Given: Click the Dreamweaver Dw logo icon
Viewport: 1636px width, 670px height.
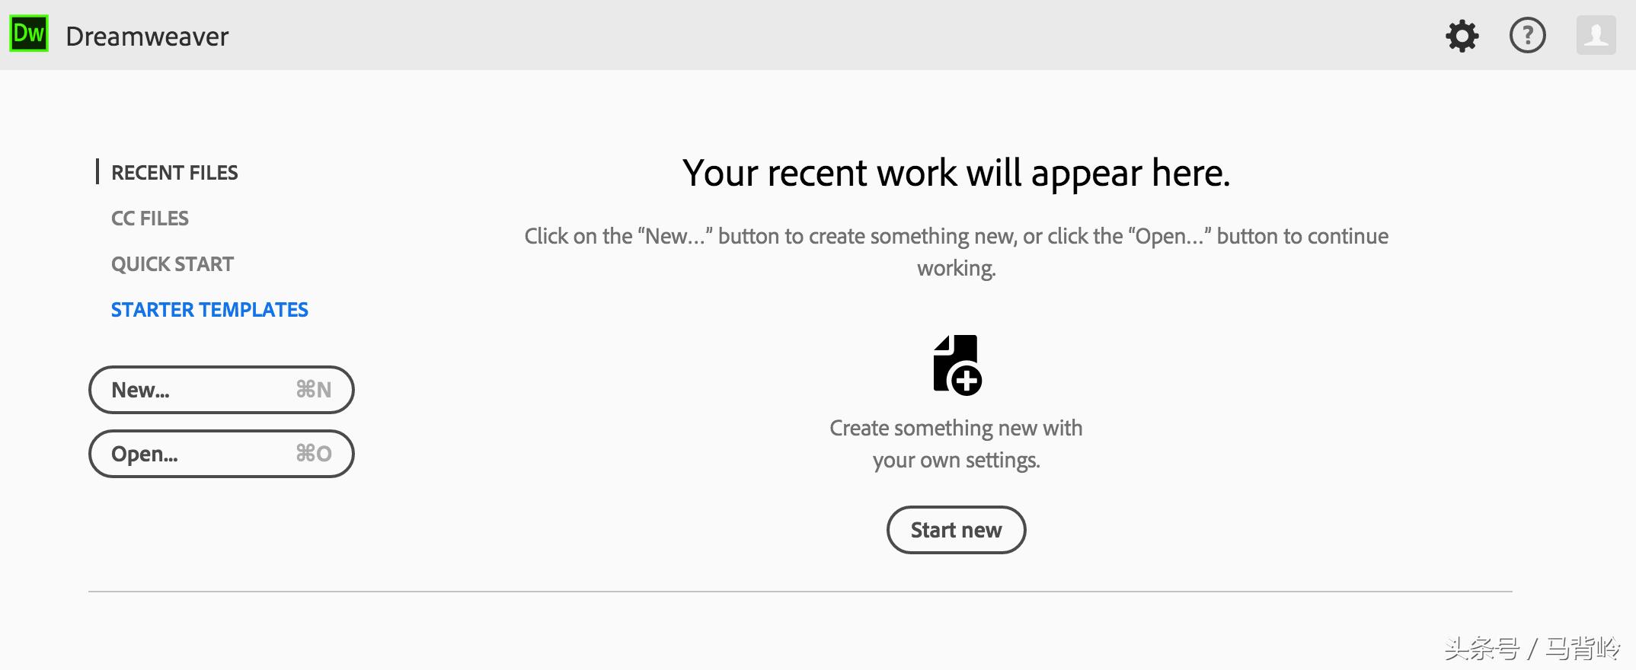Looking at the screenshot, I should [29, 34].
